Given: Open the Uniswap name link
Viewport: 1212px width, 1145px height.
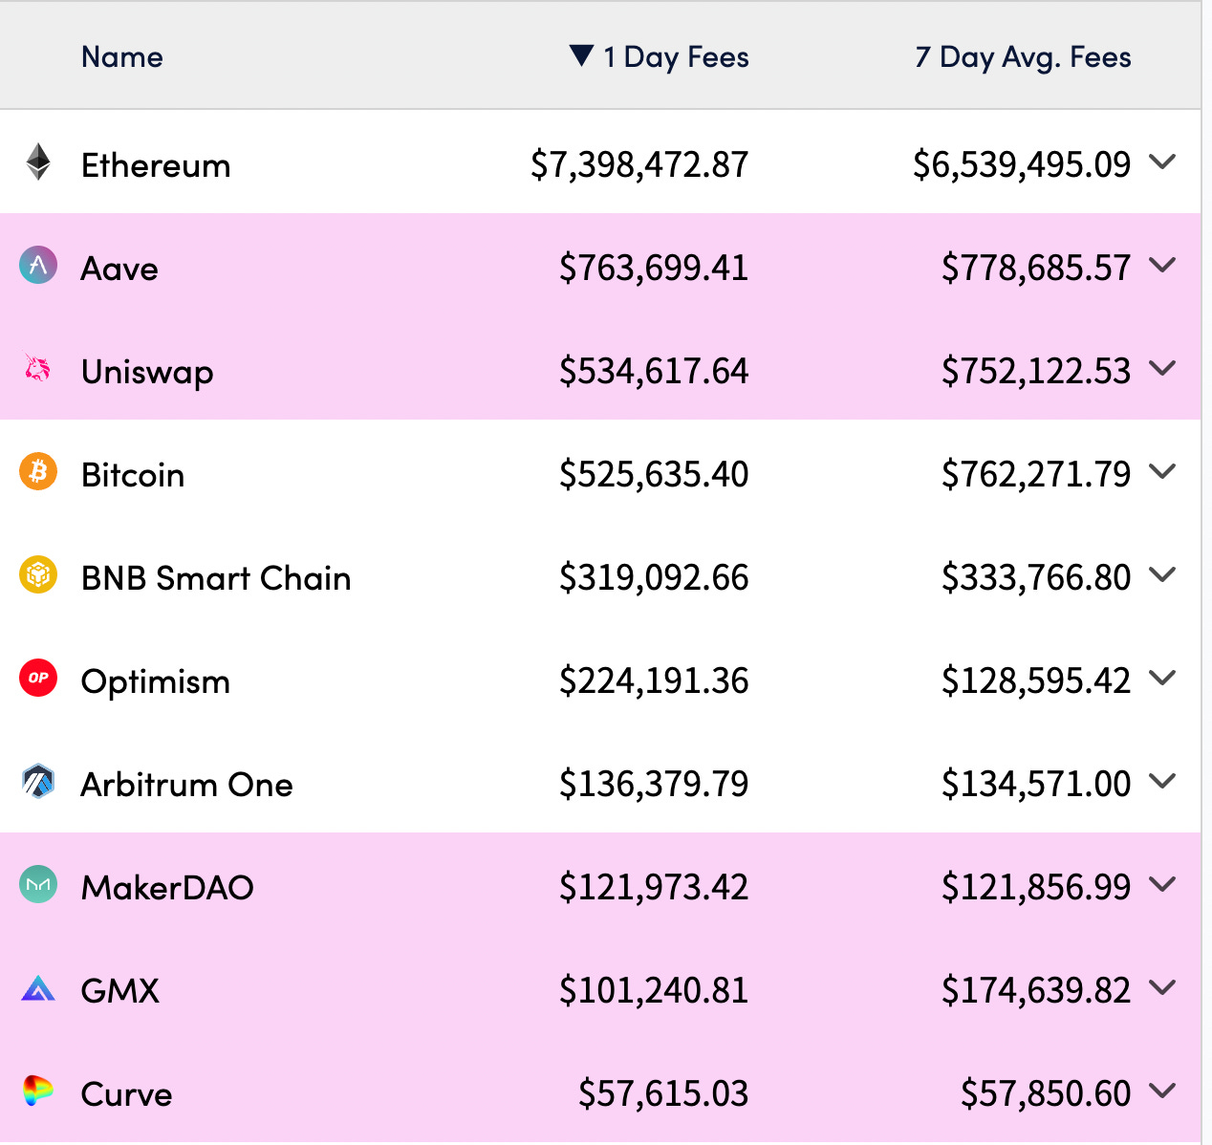Looking at the screenshot, I should [147, 372].
